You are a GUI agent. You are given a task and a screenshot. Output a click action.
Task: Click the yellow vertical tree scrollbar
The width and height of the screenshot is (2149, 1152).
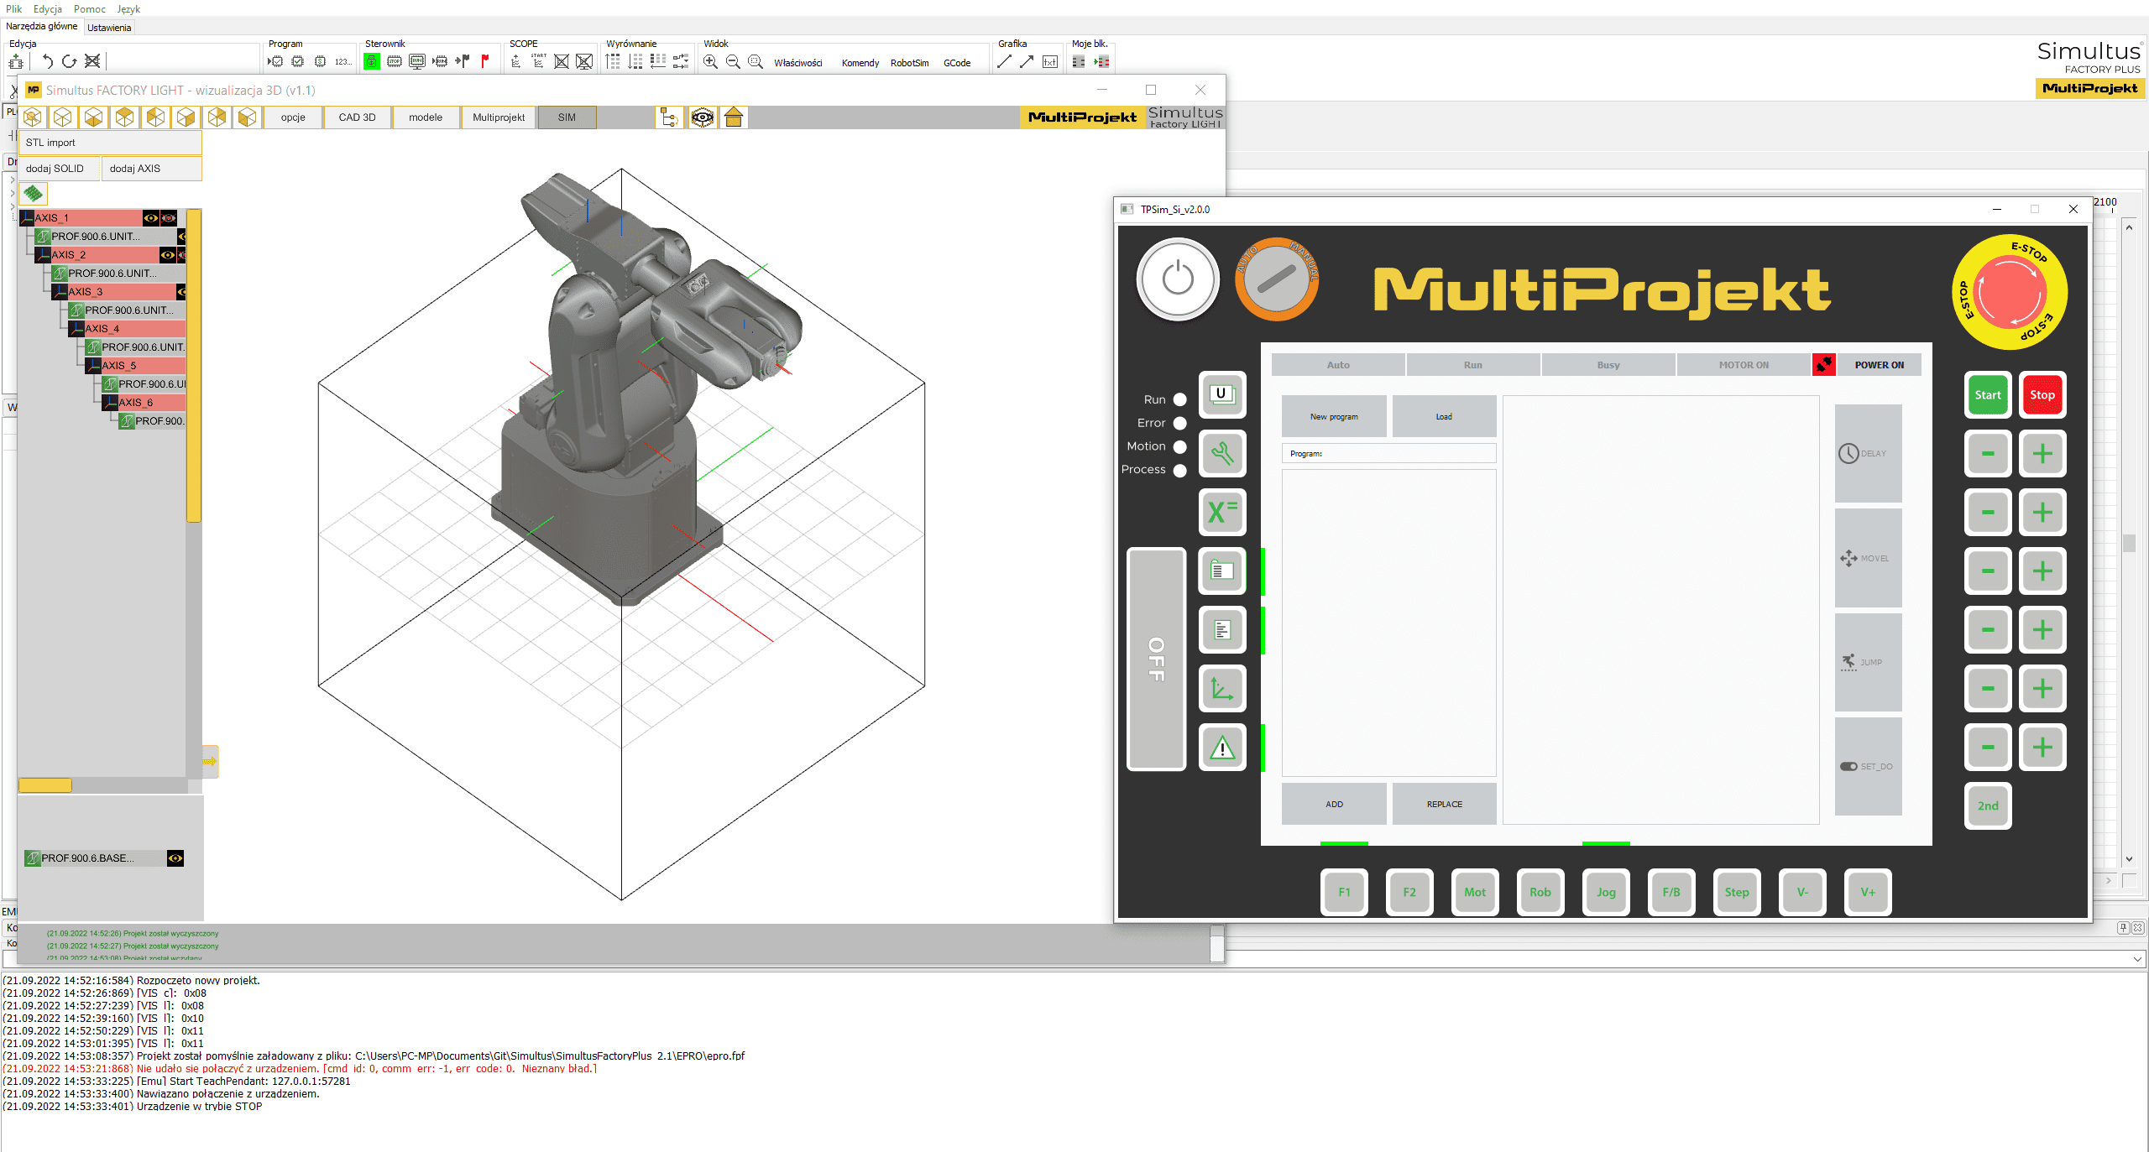pyautogui.click(x=194, y=366)
